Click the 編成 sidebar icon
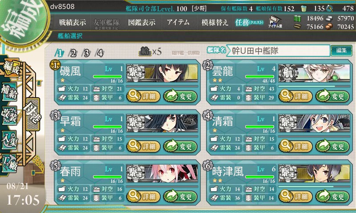Viewport: 356px width, 213px height. coord(10,68)
